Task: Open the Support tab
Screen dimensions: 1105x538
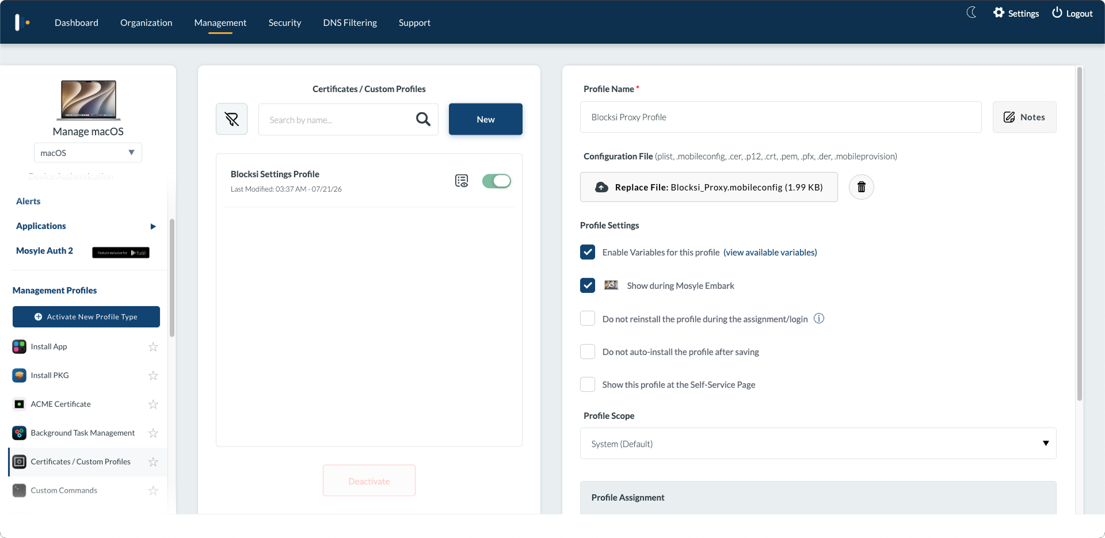Action: [414, 22]
